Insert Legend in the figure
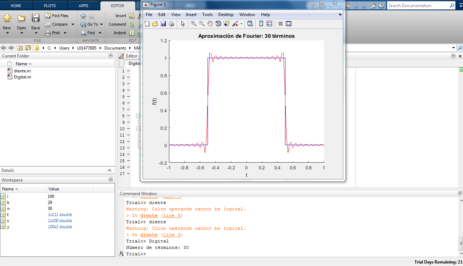This screenshot has height=266, width=463. point(269,24)
